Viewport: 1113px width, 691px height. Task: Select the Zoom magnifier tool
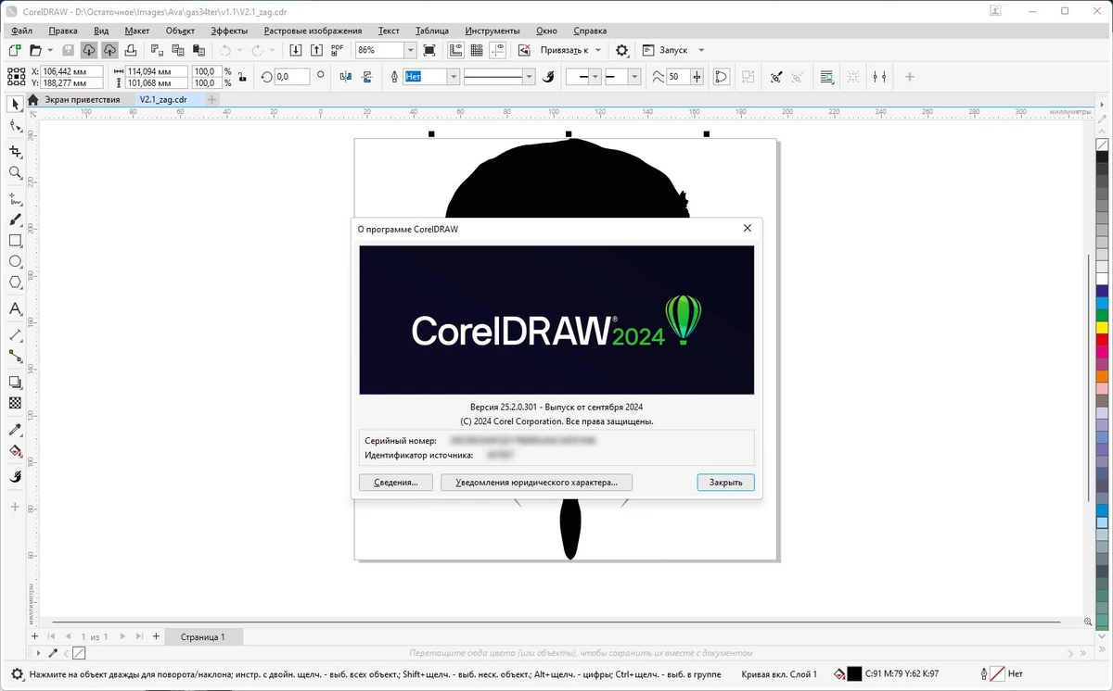[x=15, y=173]
